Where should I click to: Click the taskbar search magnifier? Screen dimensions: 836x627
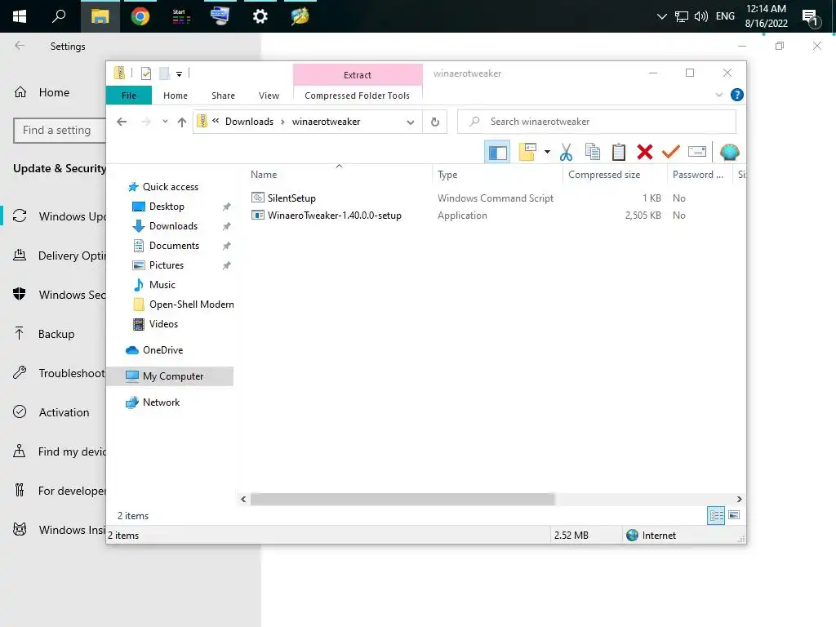click(x=59, y=16)
